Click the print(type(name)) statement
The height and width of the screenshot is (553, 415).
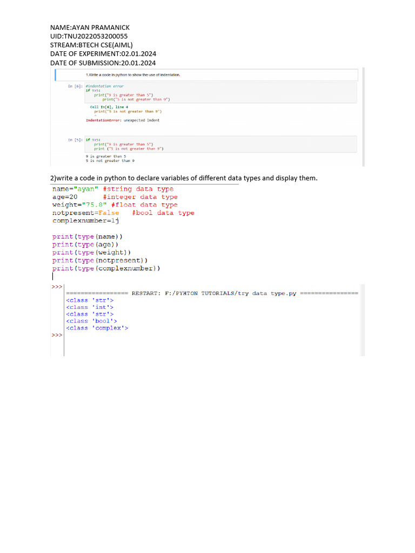click(88, 237)
